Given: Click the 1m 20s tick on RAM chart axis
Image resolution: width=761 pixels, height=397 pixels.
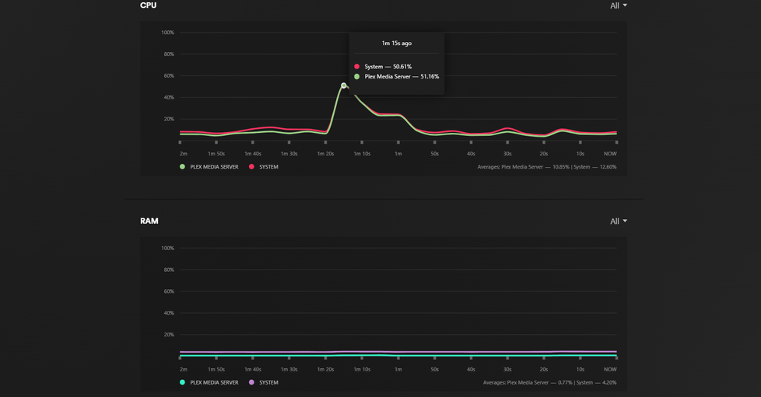Looking at the screenshot, I should pyautogui.click(x=325, y=369).
